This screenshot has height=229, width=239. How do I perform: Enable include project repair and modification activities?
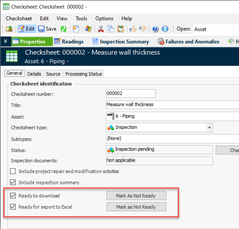(13, 171)
